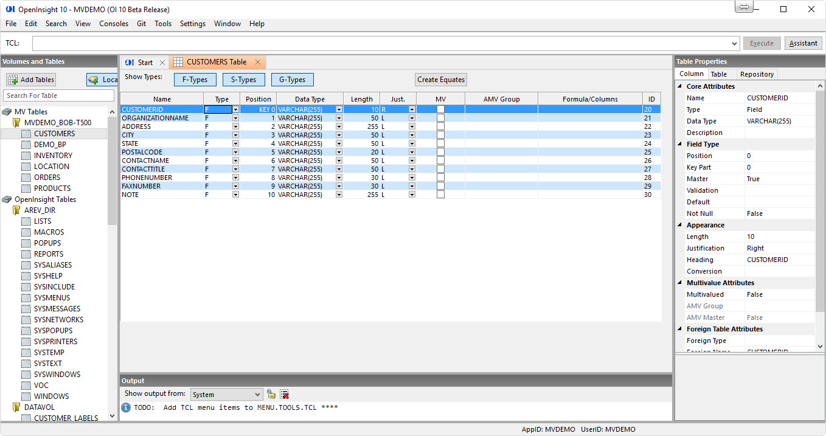The image size is (826, 436).
Task: Click the CUSTOMERS table icon in tree
Action: pyautogui.click(x=26, y=134)
